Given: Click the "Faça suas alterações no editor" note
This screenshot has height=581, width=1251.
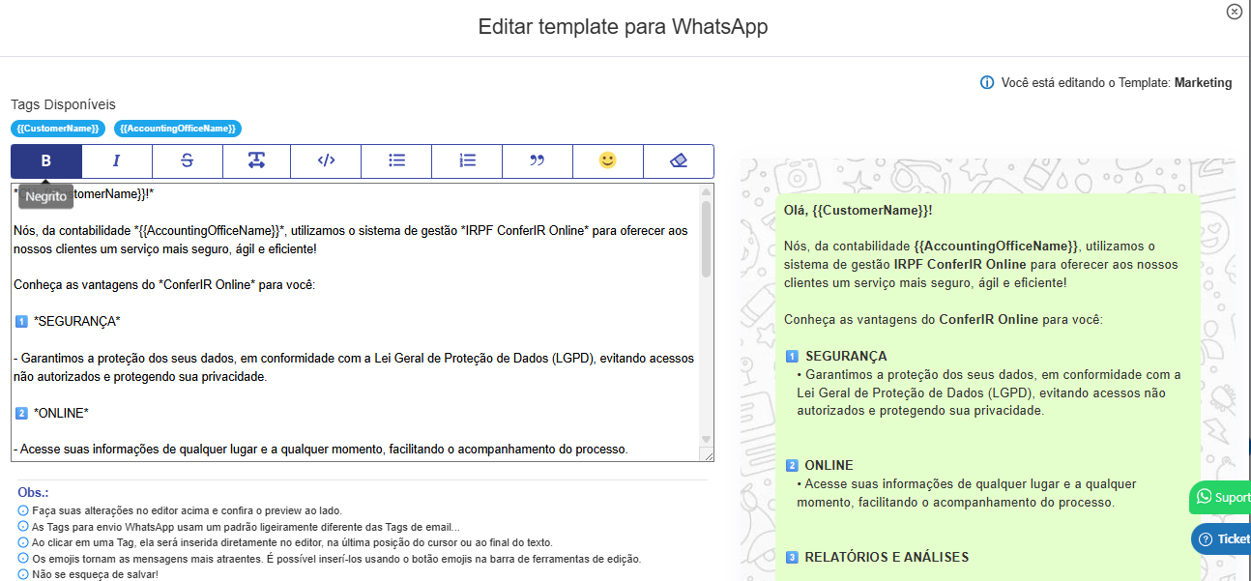Looking at the screenshot, I should point(187,510).
